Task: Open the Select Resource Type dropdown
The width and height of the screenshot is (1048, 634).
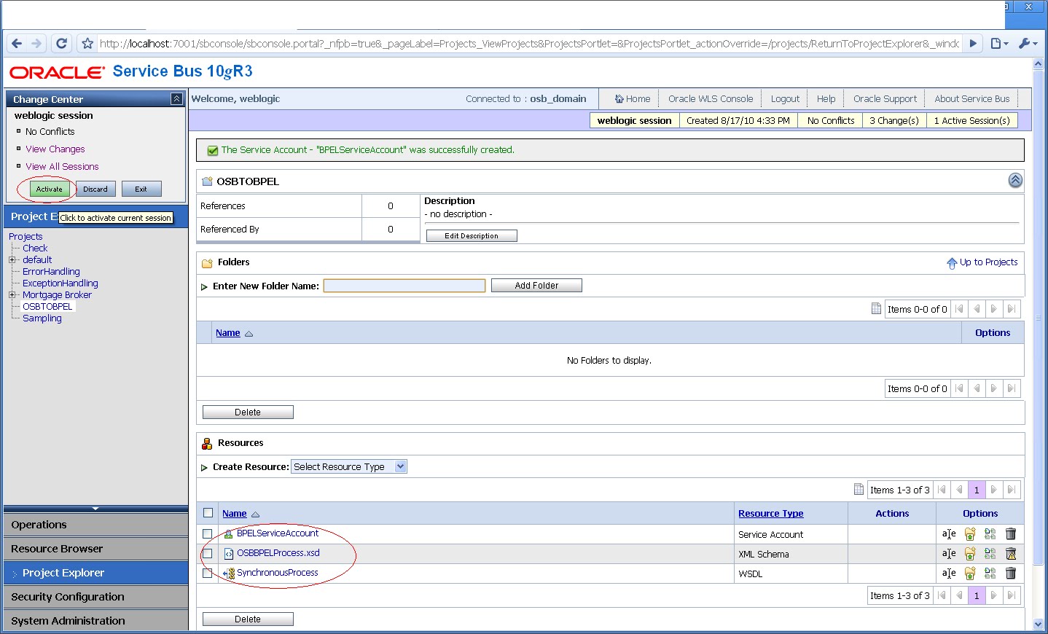Action: pos(349,466)
